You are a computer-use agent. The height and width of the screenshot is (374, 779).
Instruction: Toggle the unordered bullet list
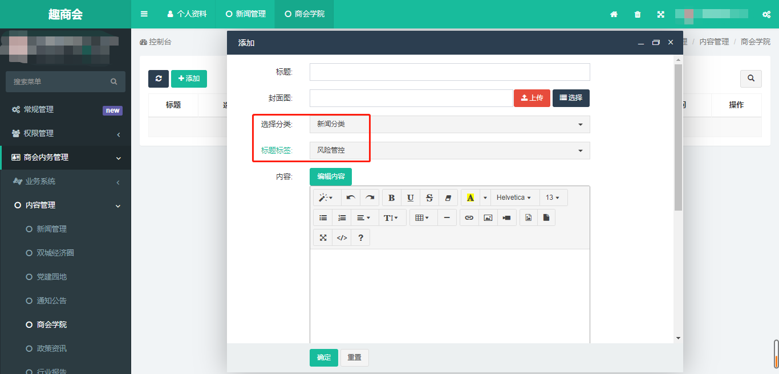pyautogui.click(x=323, y=217)
